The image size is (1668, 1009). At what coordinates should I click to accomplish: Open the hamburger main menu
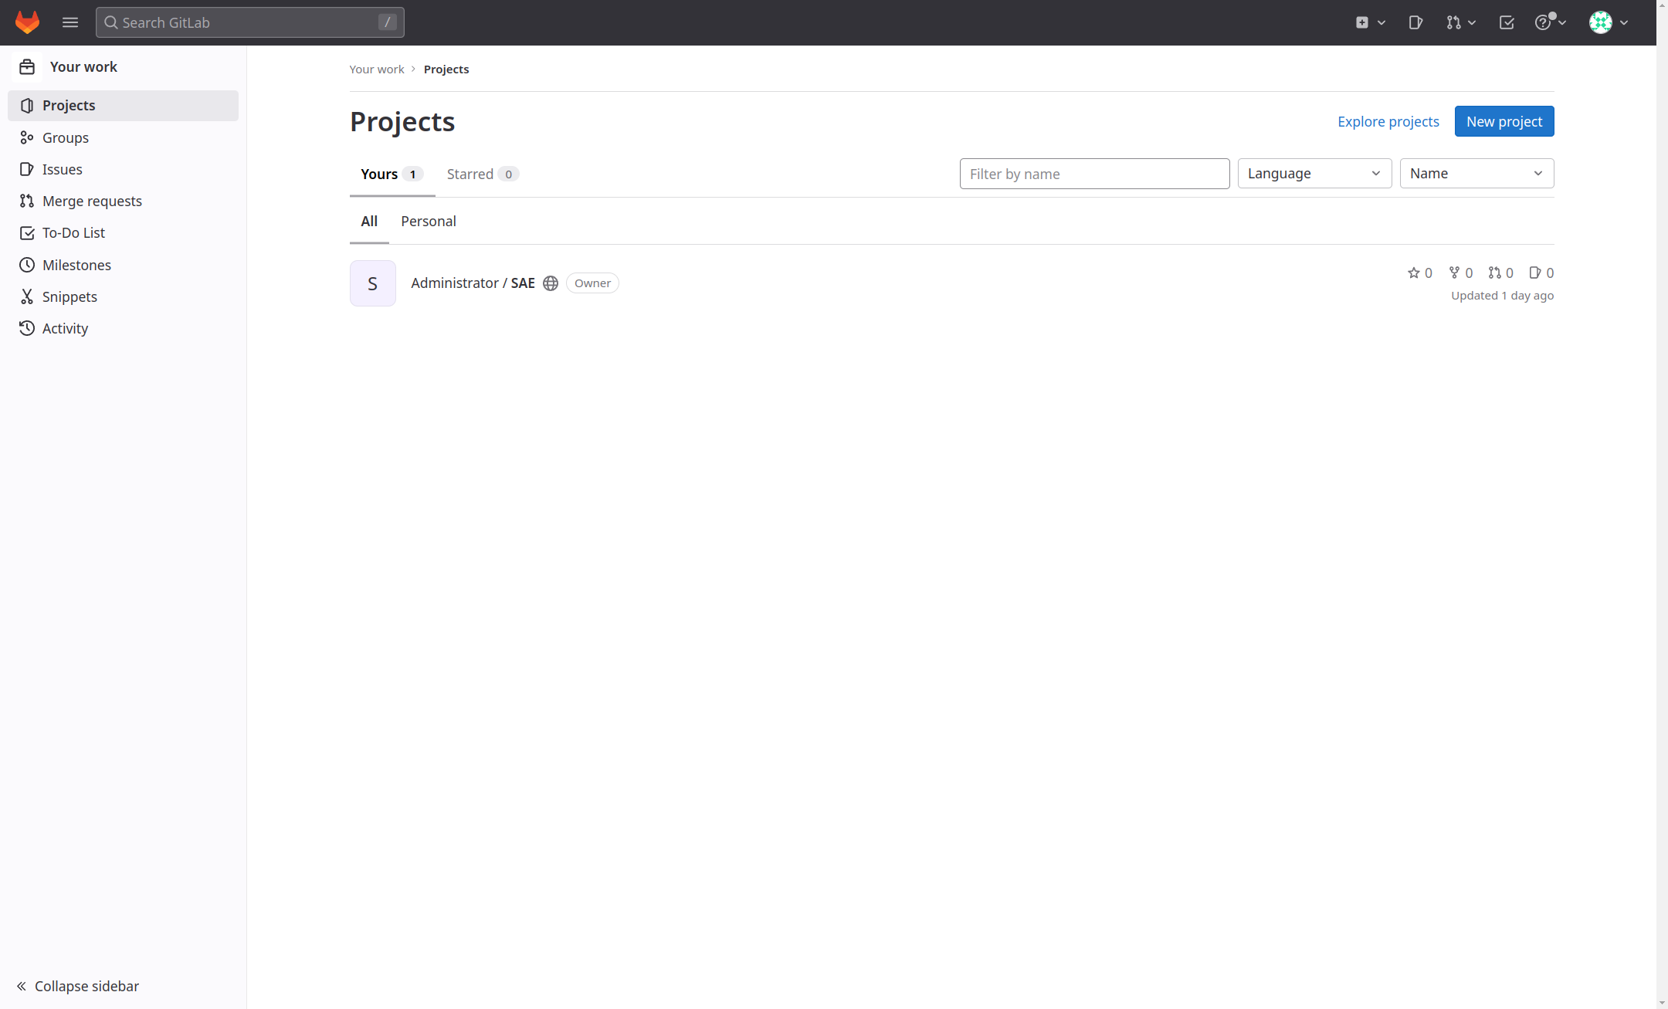click(x=70, y=22)
